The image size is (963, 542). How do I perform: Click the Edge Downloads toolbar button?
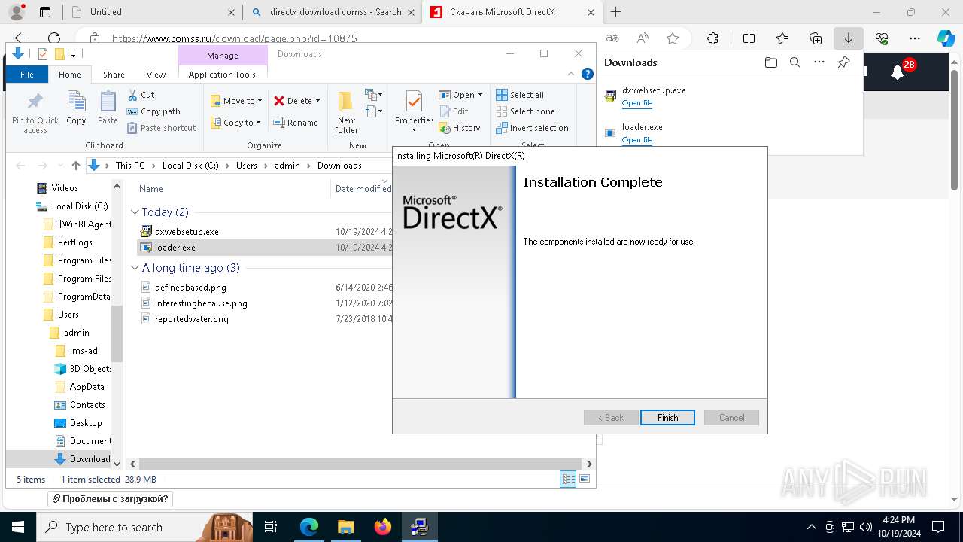click(848, 38)
